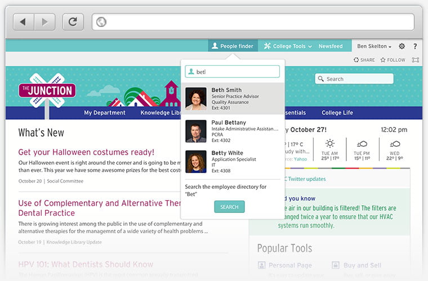Click the WED windy weather icon
428x281 pixels.
point(395,144)
